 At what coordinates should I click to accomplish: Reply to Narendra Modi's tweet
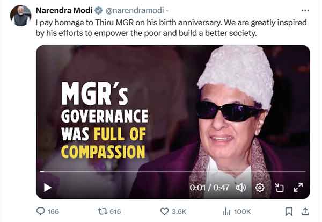41,212
